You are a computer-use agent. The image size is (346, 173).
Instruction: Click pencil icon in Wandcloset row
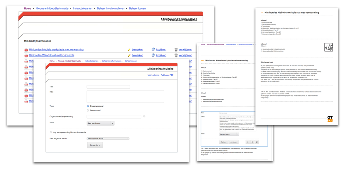click(x=129, y=55)
